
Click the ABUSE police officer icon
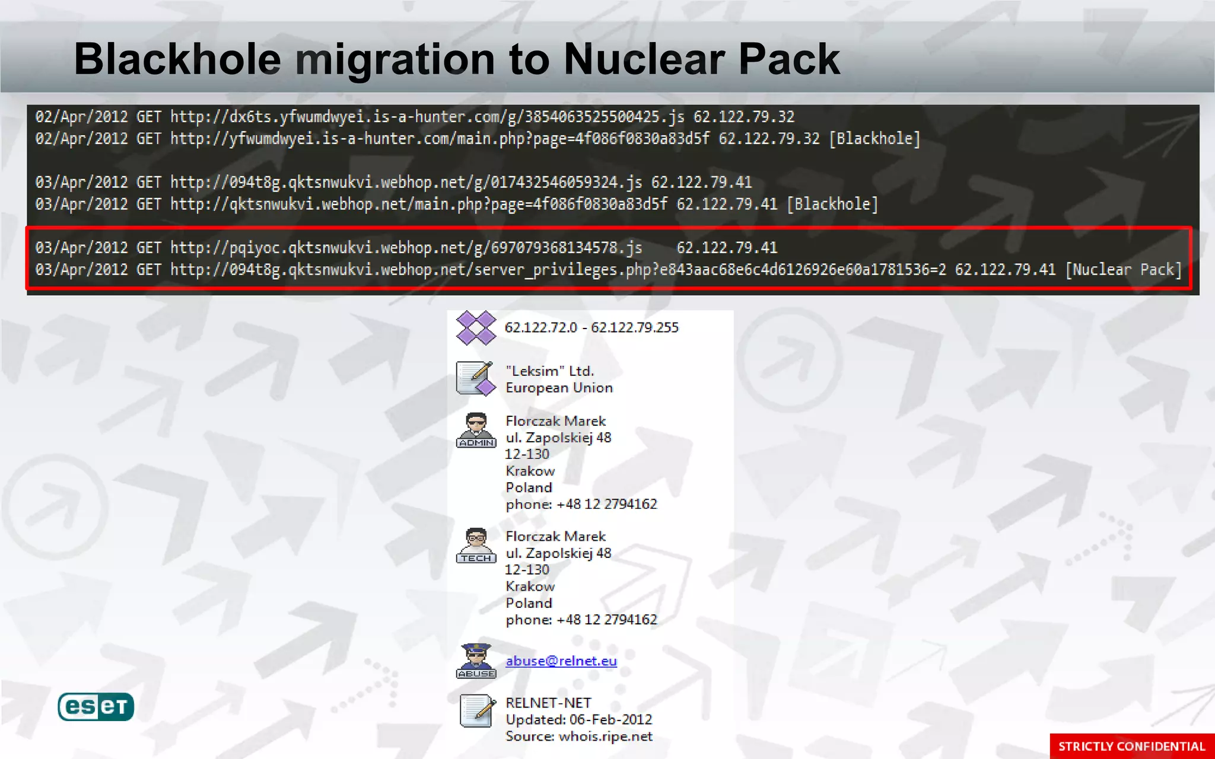click(476, 661)
